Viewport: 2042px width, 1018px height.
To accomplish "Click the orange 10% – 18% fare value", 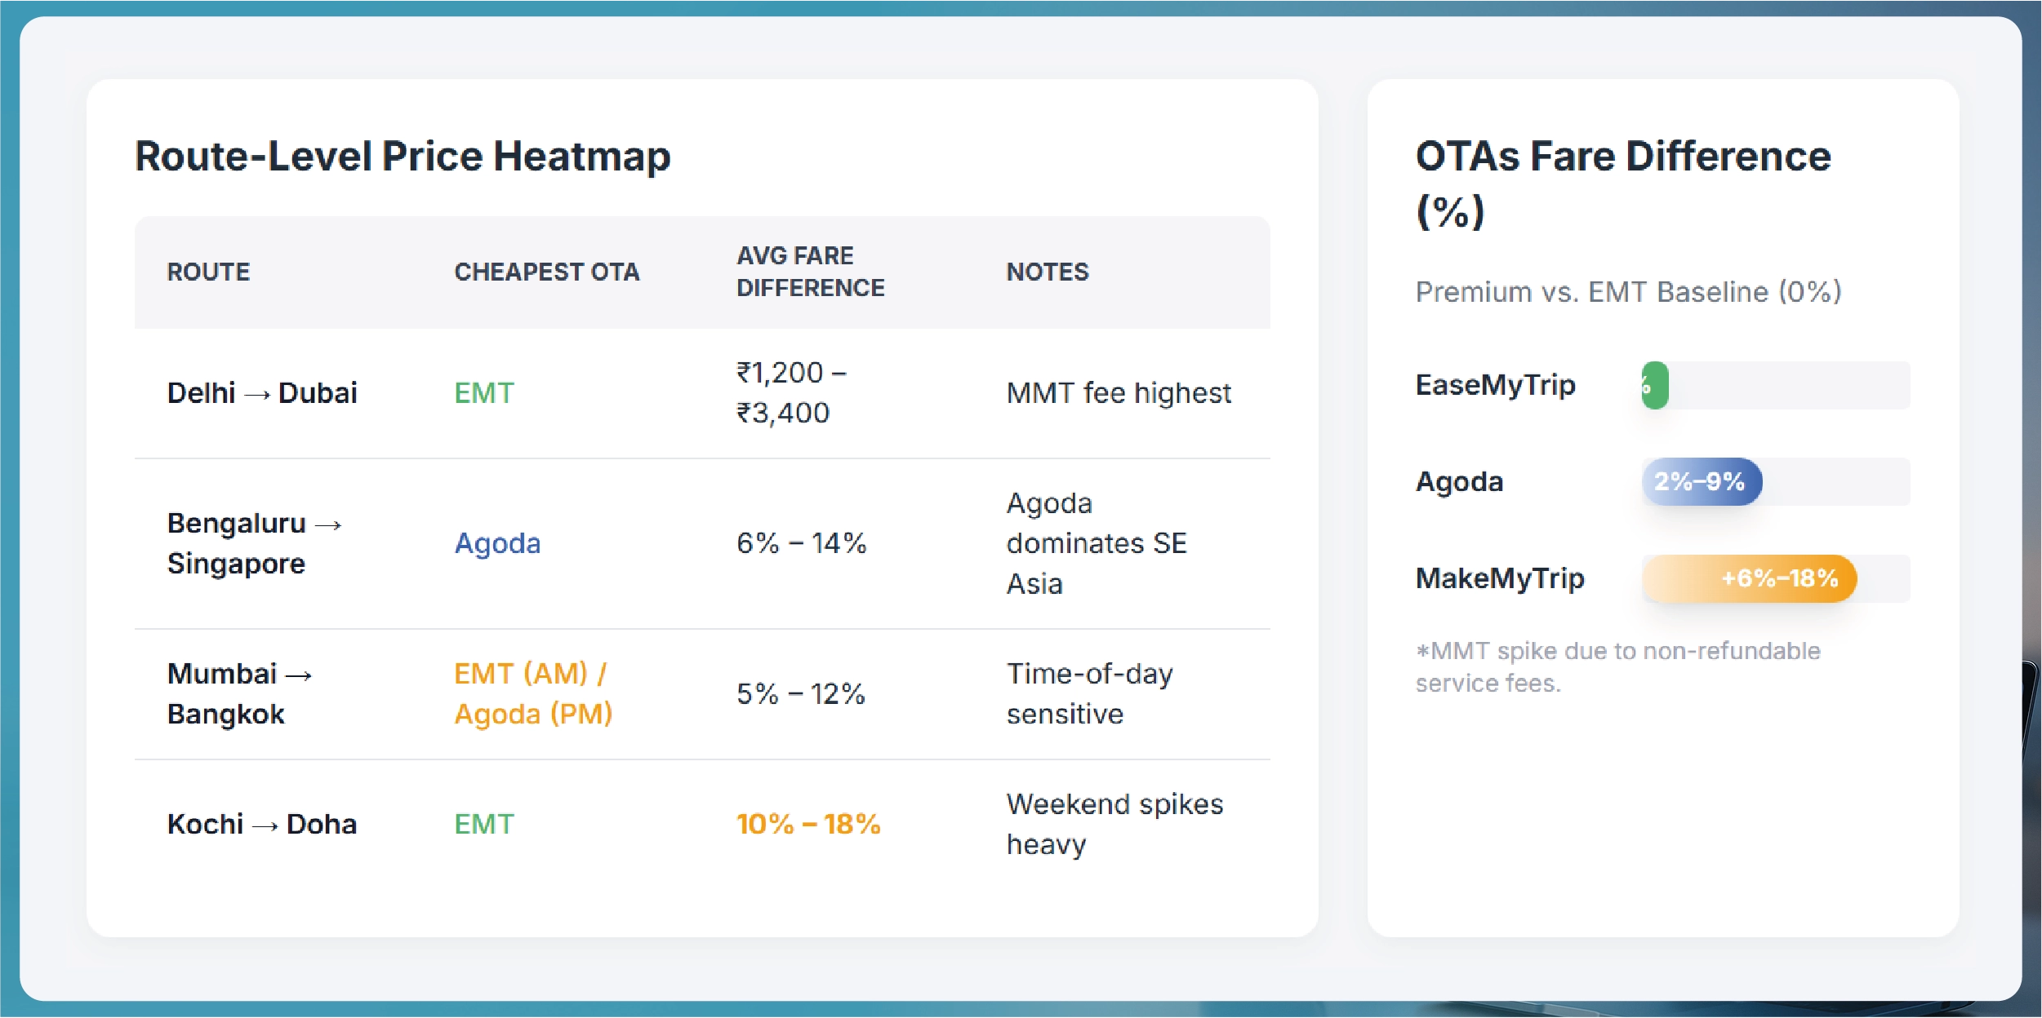I will click(808, 824).
